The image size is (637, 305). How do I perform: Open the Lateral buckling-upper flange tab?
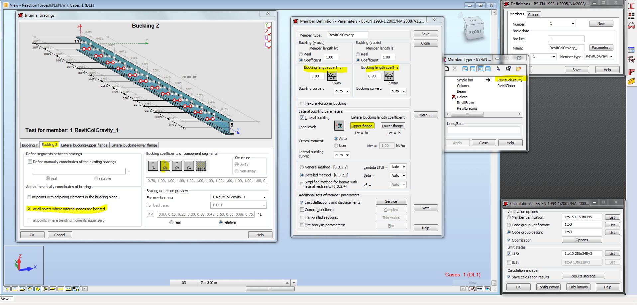tap(84, 145)
